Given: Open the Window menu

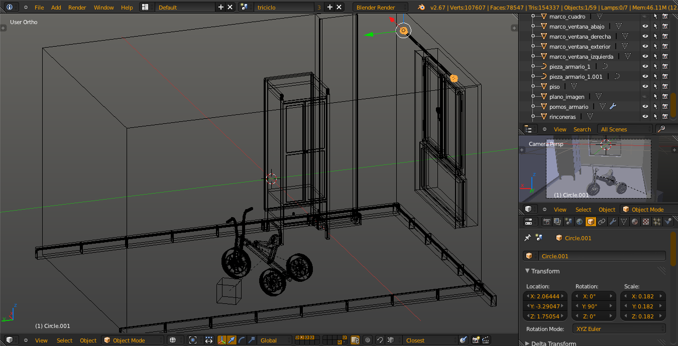Looking at the screenshot, I should tap(104, 7).
